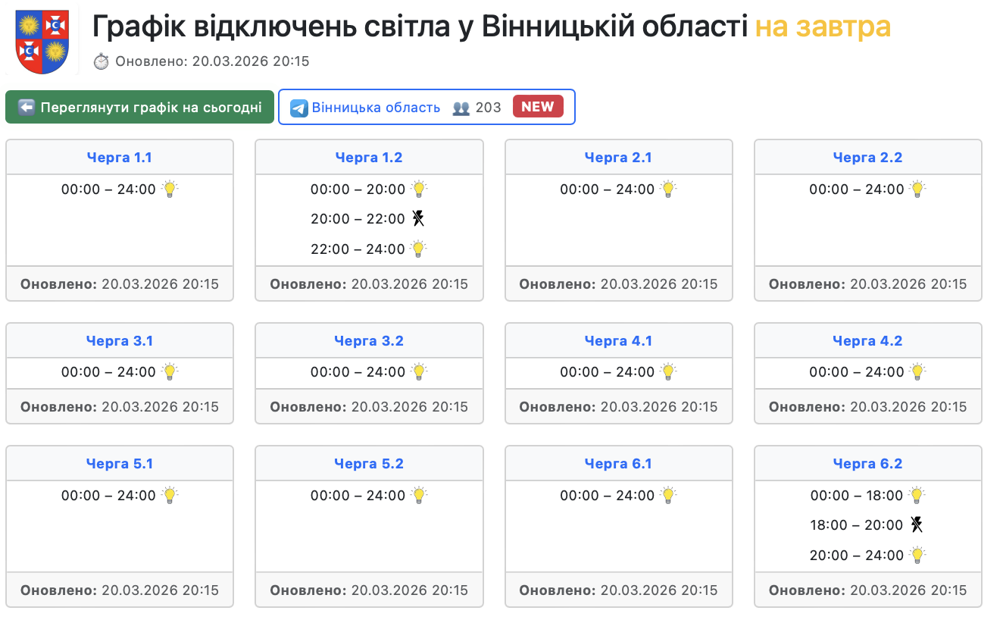Open the Черга 1.2 queue link
Screen dimensions: 1003x620
click(x=369, y=158)
